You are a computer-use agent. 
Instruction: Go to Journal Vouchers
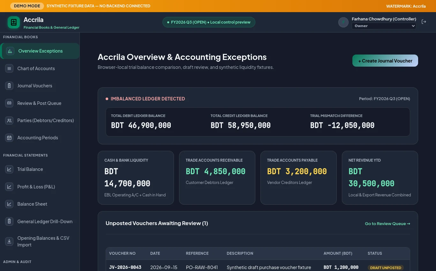40,86
